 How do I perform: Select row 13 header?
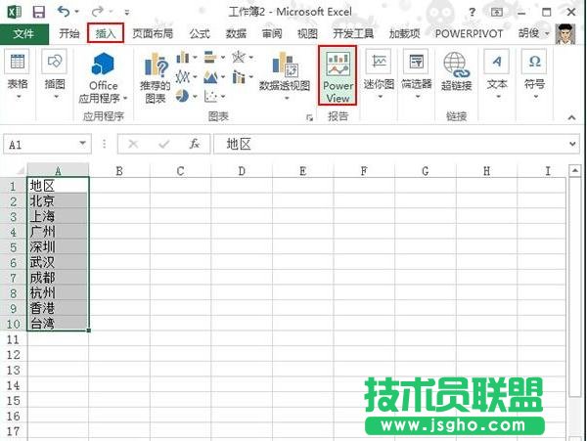[x=13, y=370]
